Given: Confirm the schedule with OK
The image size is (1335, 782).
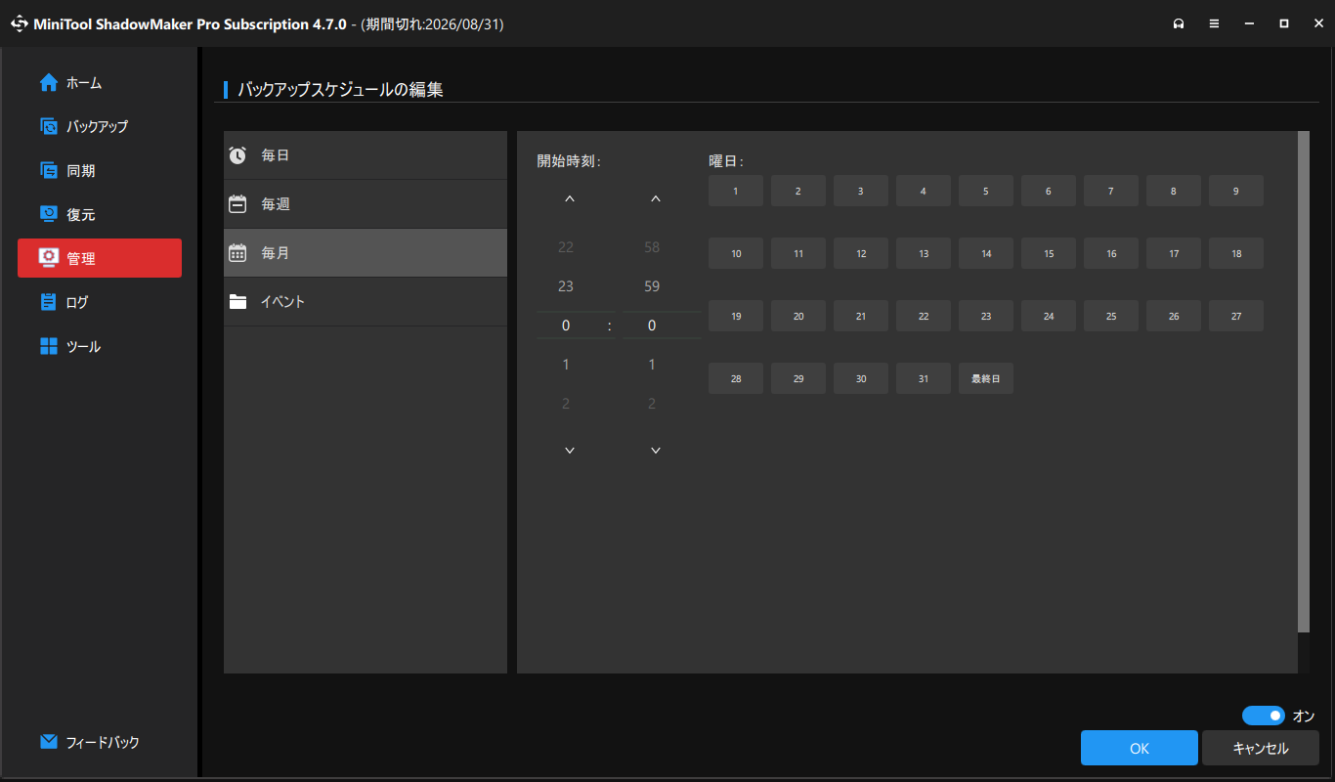Looking at the screenshot, I should 1140,748.
